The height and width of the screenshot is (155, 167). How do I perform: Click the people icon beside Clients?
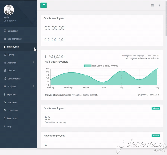click(x=5, y=70)
